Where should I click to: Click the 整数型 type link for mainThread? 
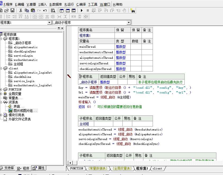121,47
